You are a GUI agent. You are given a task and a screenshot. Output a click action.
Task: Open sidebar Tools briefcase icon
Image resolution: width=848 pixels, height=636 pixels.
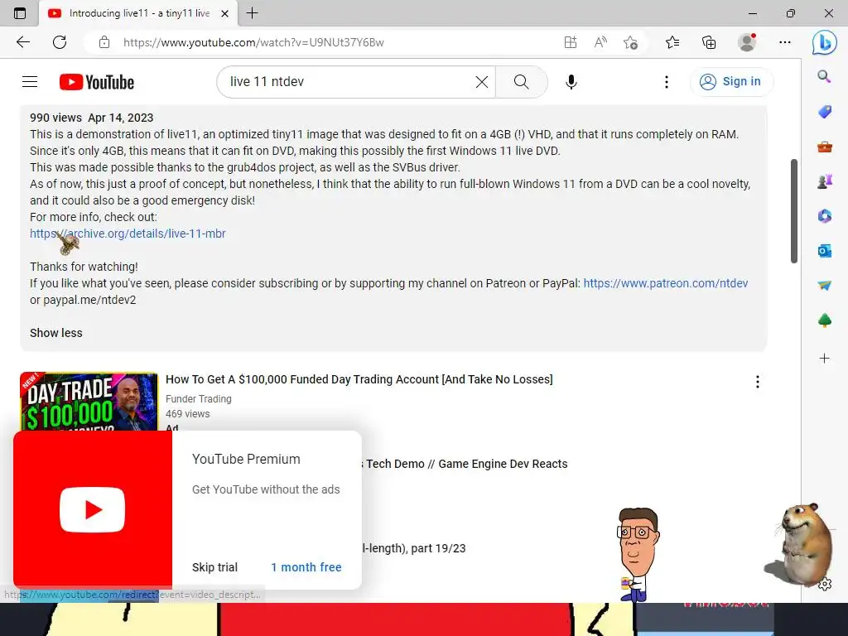pyautogui.click(x=824, y=146)
